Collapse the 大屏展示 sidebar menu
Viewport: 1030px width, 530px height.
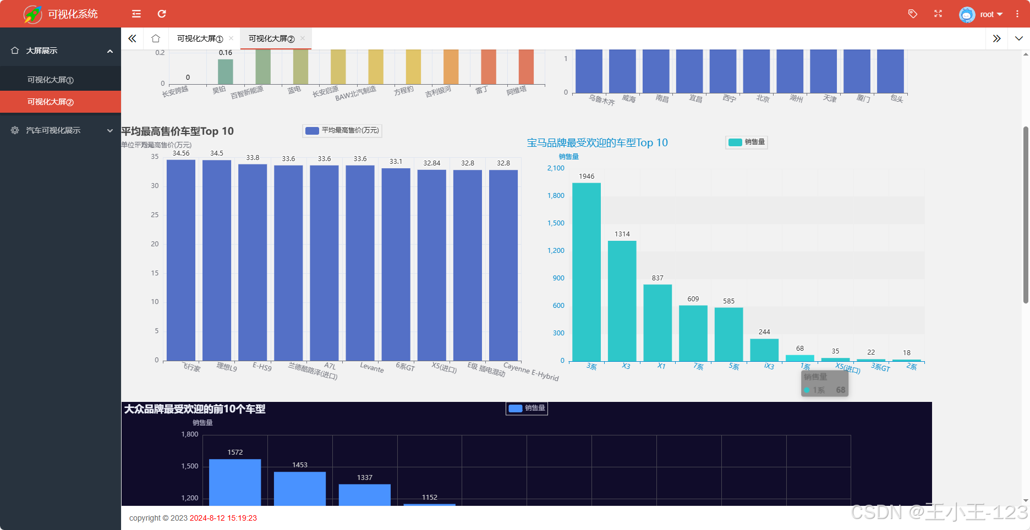61,51
